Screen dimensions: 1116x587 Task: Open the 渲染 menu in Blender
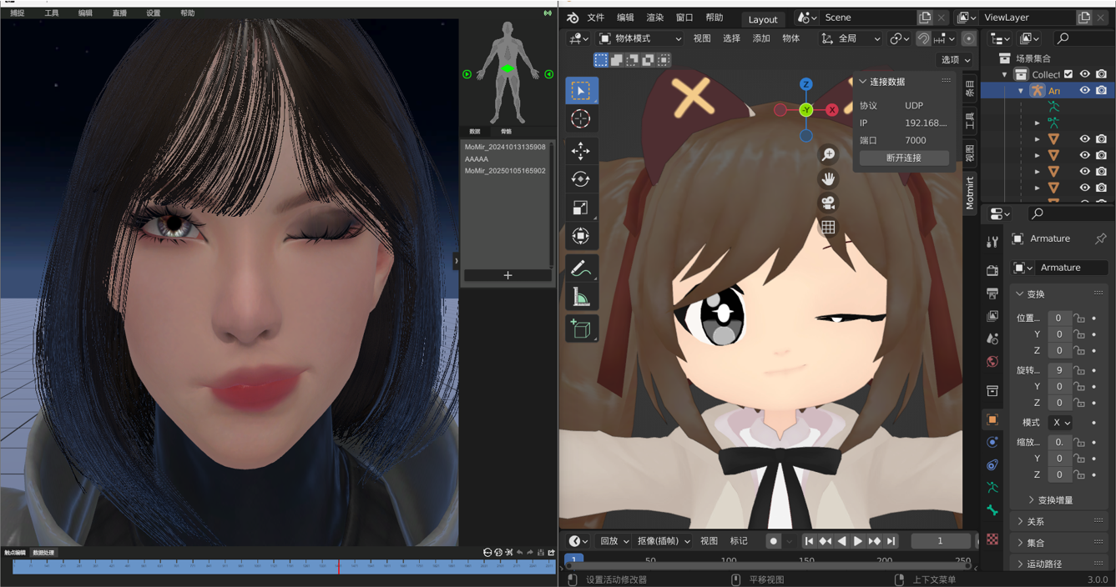pos(654,18)
